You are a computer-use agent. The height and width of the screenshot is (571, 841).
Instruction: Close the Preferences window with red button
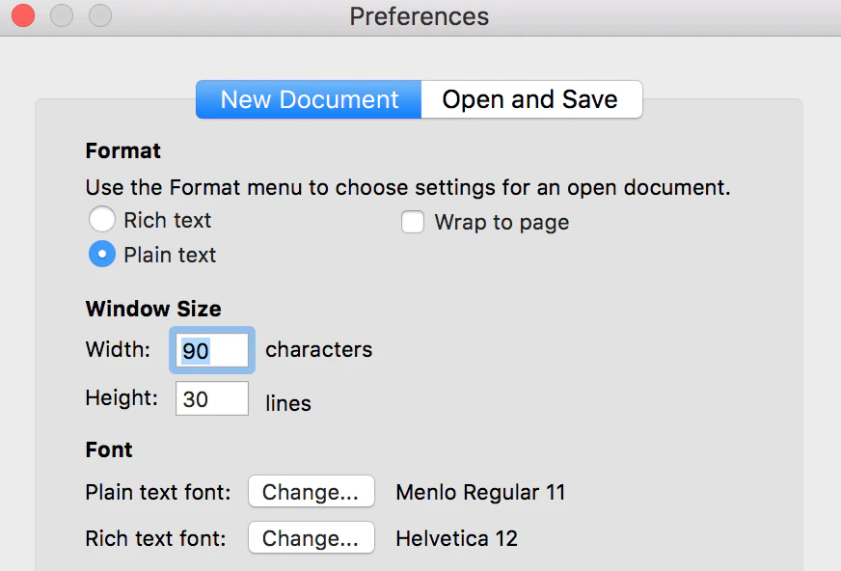click(x=23, y=15)
